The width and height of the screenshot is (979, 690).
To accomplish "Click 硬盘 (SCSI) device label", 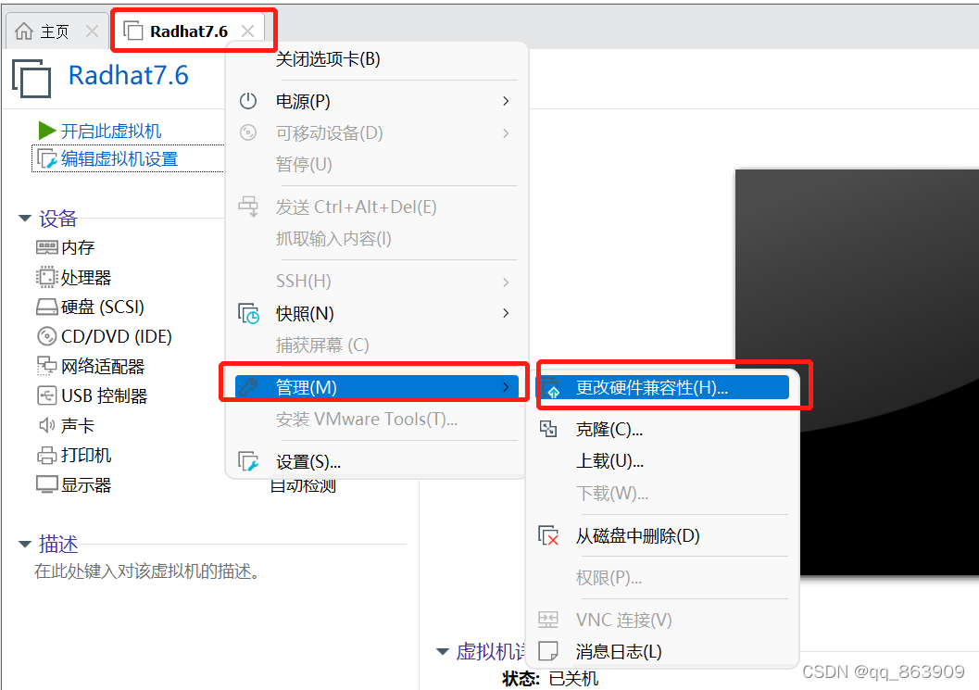I will pyautogui.click(x=103, y=307).
